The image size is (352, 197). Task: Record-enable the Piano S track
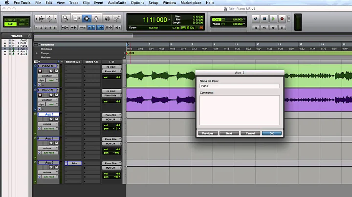coord(40,95)
